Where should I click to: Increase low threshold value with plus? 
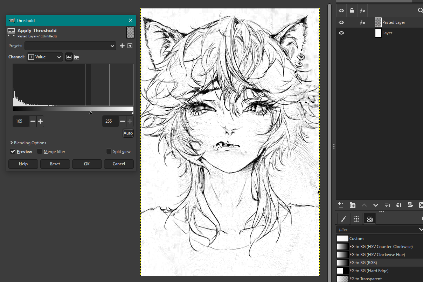(x=40, y=121)
